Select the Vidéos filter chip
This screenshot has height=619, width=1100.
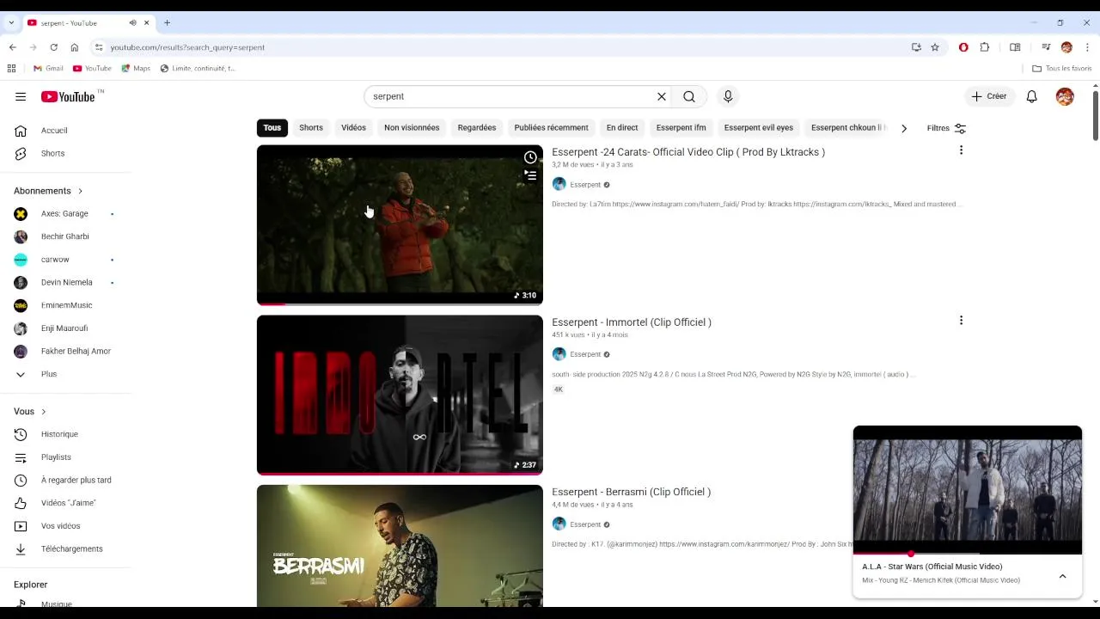click(353, 128)
